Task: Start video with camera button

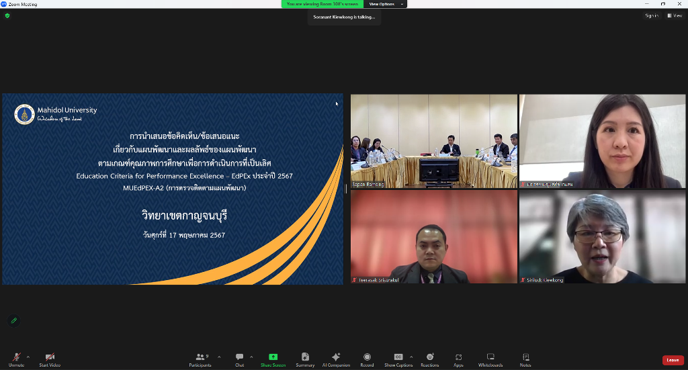Action: coord(50,359)
